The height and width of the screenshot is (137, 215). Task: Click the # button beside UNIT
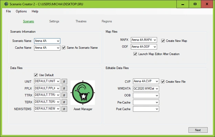(x=64, y=82)
